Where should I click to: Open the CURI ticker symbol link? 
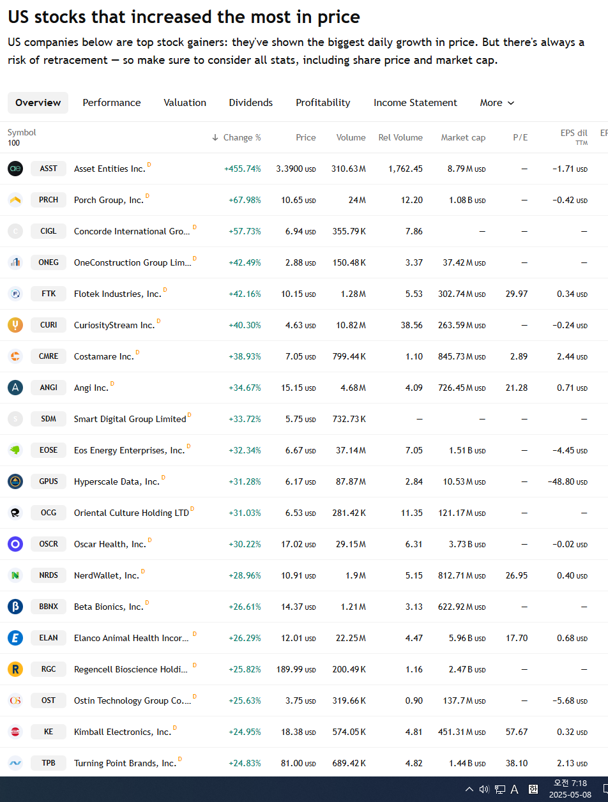tap(49, 325)
